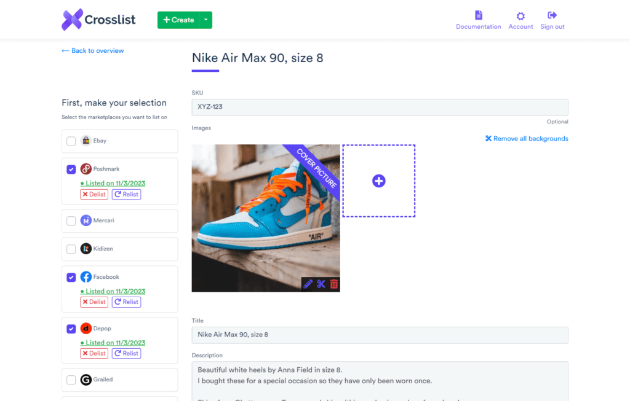Uncheck the Poshmark marketplace
630x401 pixels.
click(x=71, y=169)
